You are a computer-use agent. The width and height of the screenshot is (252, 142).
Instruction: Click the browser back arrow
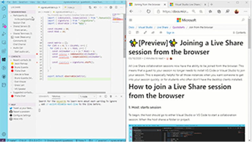pyautogui.click(x=132, y=11)
